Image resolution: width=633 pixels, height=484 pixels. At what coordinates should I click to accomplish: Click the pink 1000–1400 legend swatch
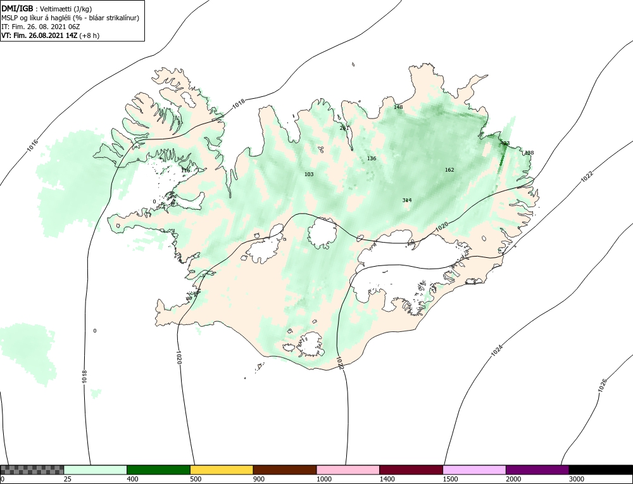coord(348,470)
